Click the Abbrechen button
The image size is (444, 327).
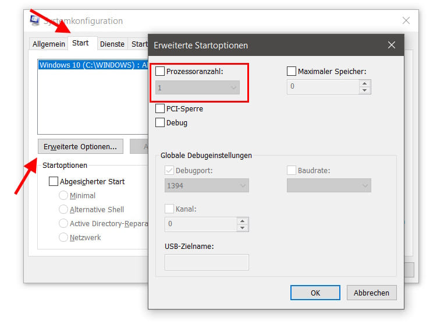pos(371,293)
